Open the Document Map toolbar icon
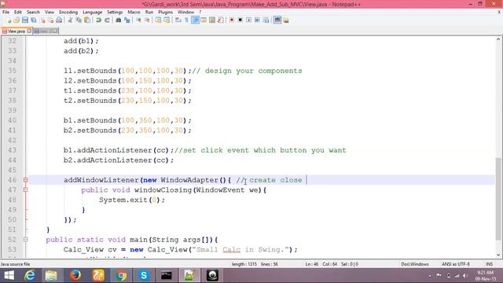The width and height of the screenshot is (503, 283). 212,20
